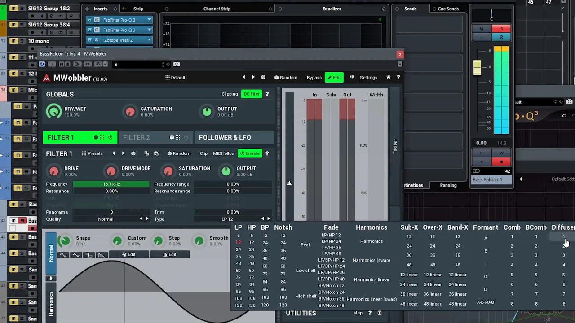Click Filter 1 section dice icon

[133, 153]
